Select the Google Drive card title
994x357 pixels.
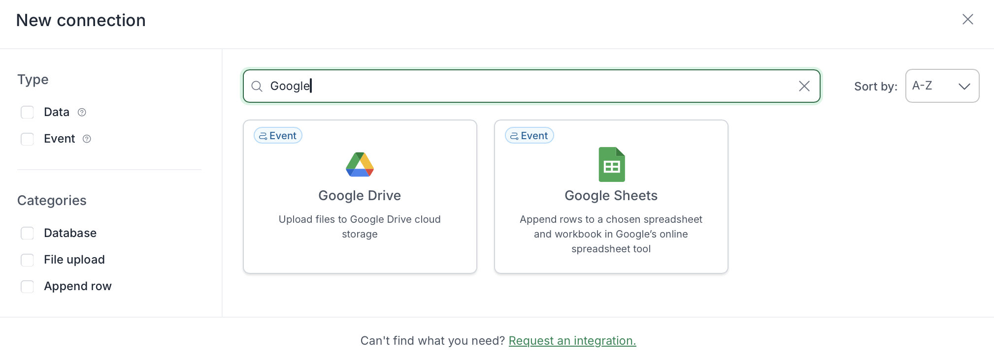(360, 196)
